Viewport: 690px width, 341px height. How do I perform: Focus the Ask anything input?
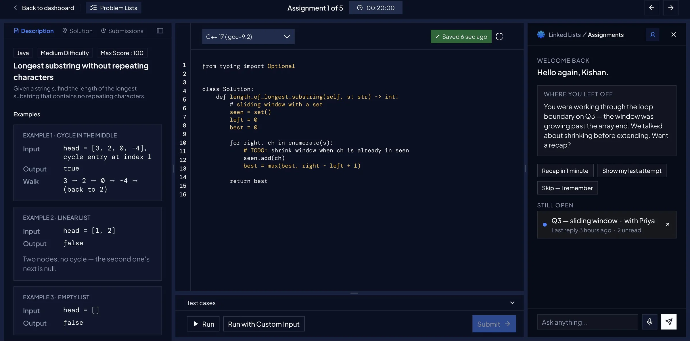point(587,322)
